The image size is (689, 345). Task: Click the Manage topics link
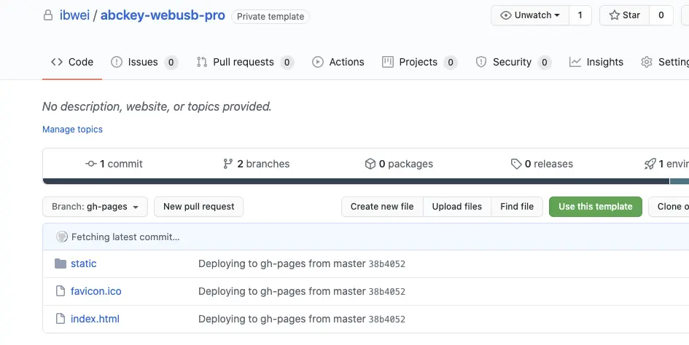click(72, 130)
